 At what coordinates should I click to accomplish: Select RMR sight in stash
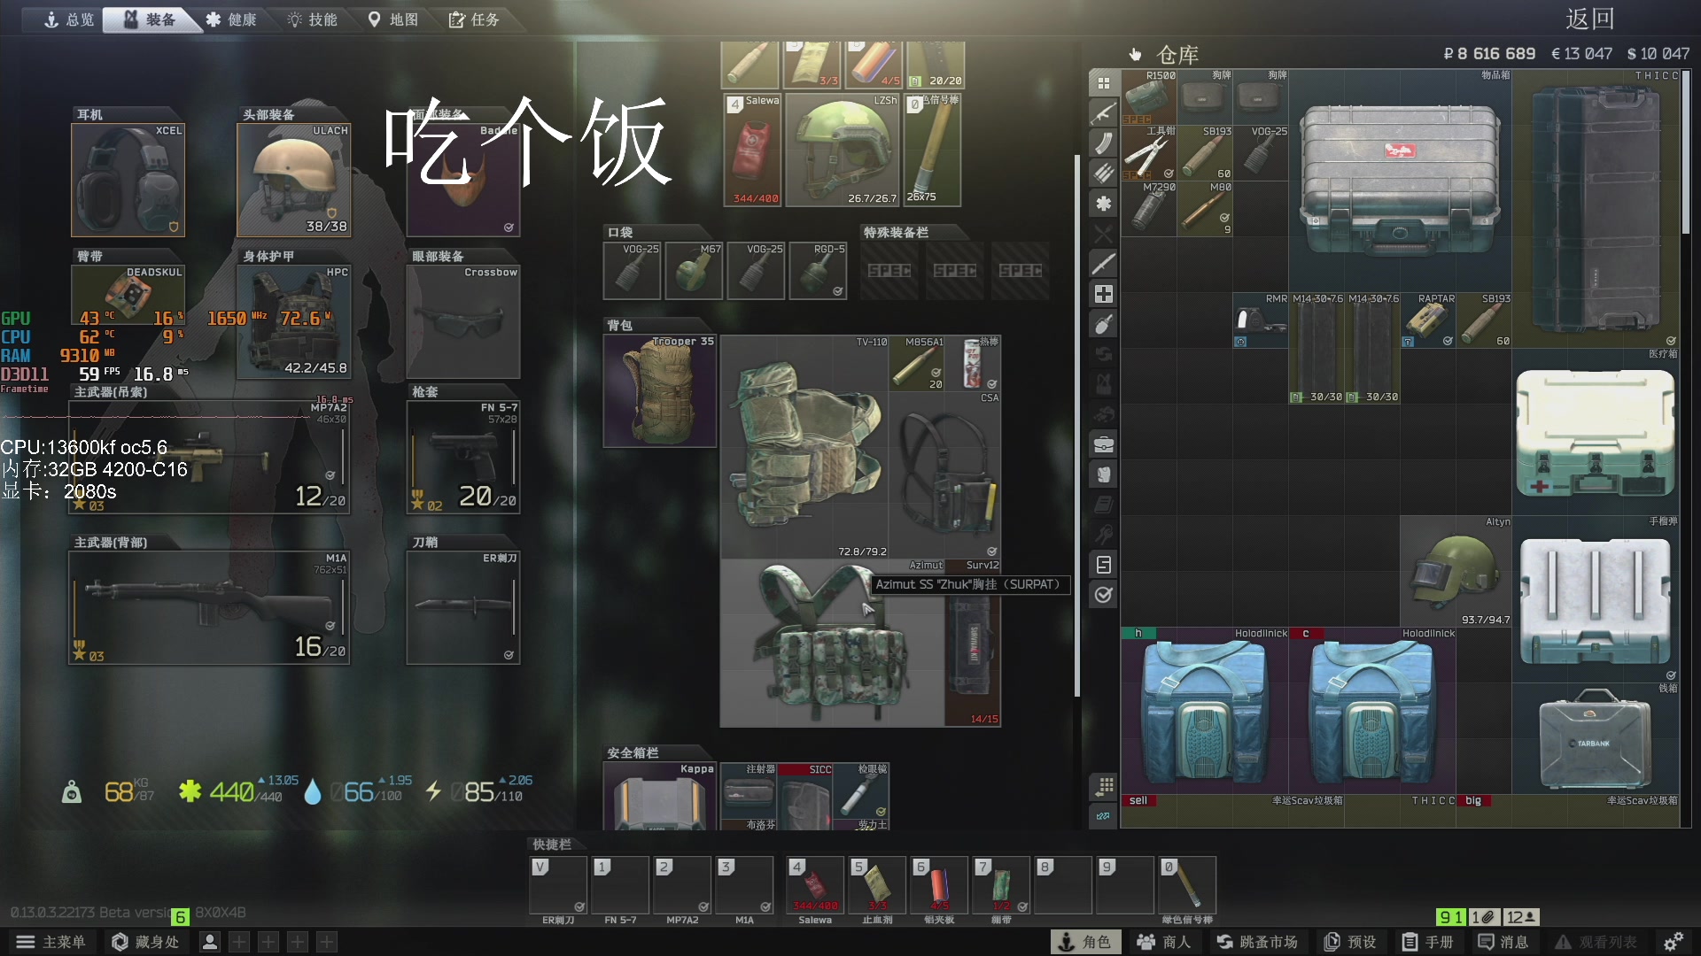1261,320
